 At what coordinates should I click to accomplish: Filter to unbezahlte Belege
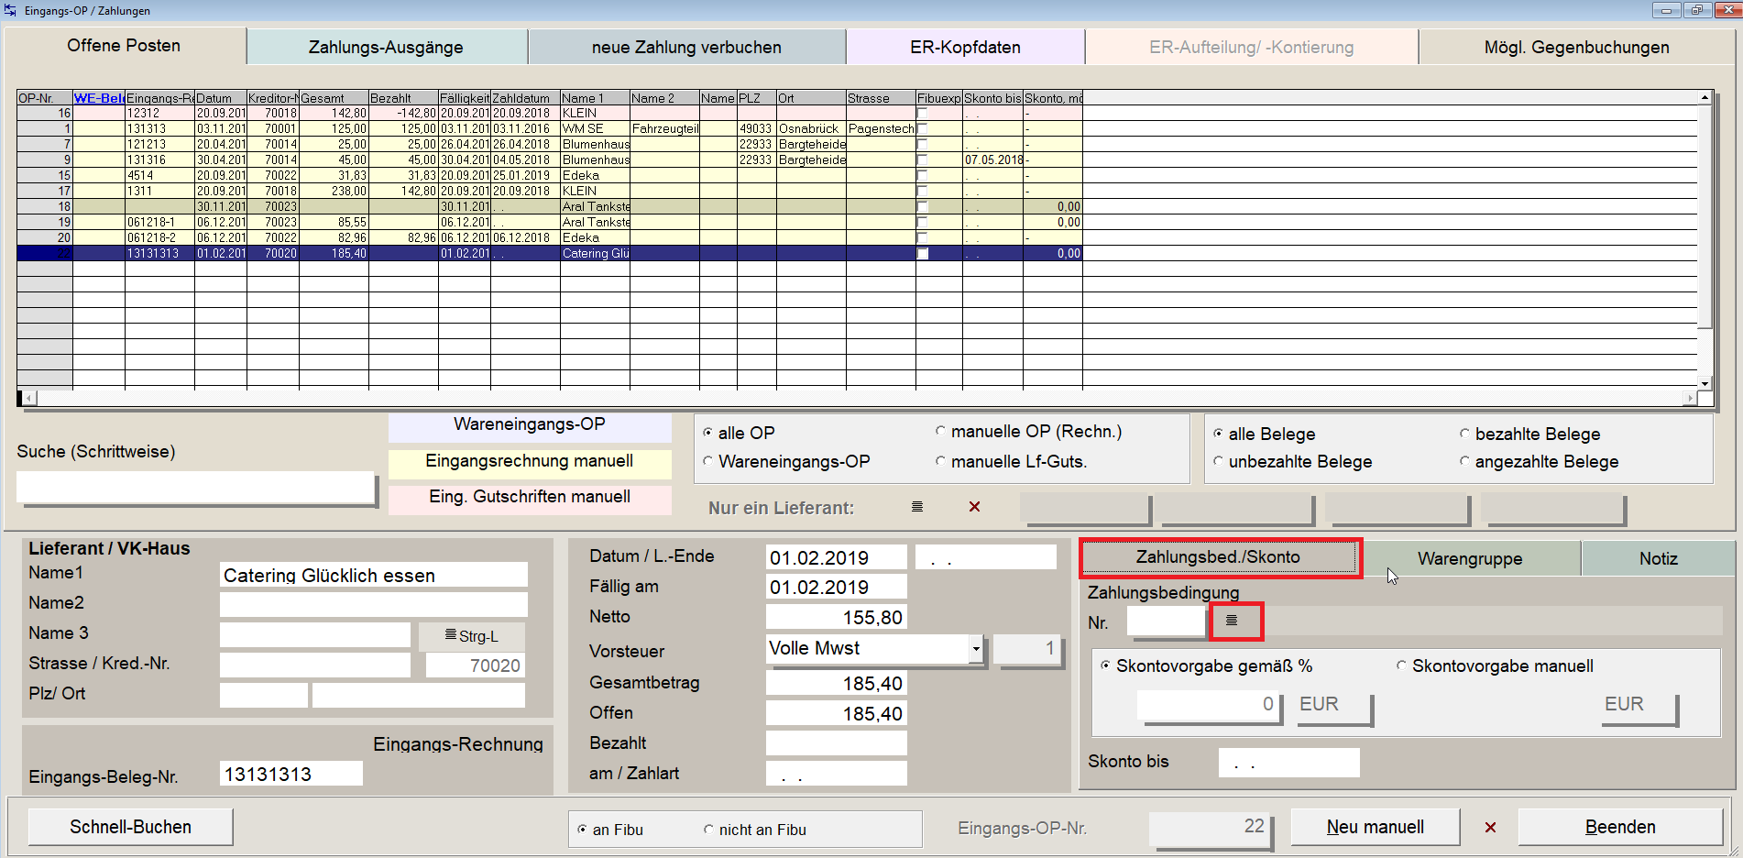click(1218, 461)
